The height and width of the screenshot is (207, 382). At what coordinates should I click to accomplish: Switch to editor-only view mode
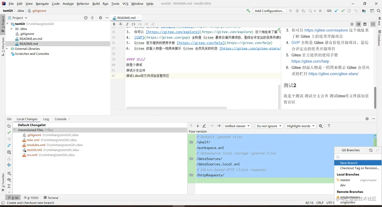(352, 24)
